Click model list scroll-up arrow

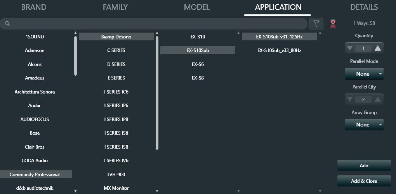coord(238,33)
